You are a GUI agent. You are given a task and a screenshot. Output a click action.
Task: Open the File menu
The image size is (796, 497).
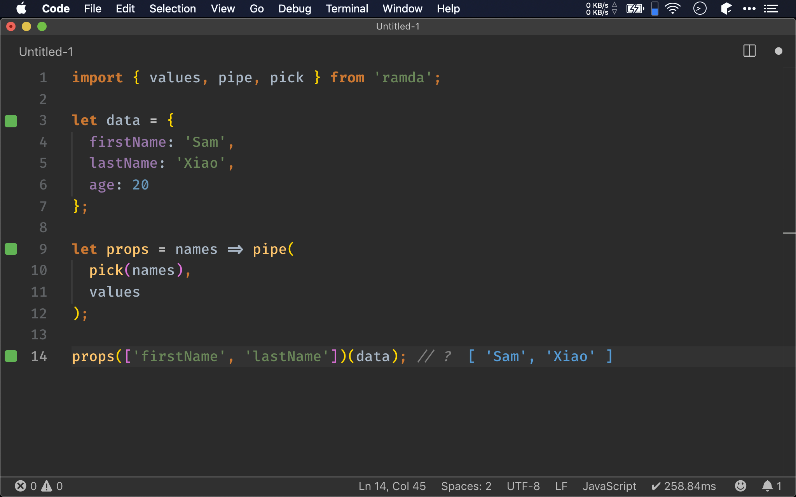tap(93, 9)
